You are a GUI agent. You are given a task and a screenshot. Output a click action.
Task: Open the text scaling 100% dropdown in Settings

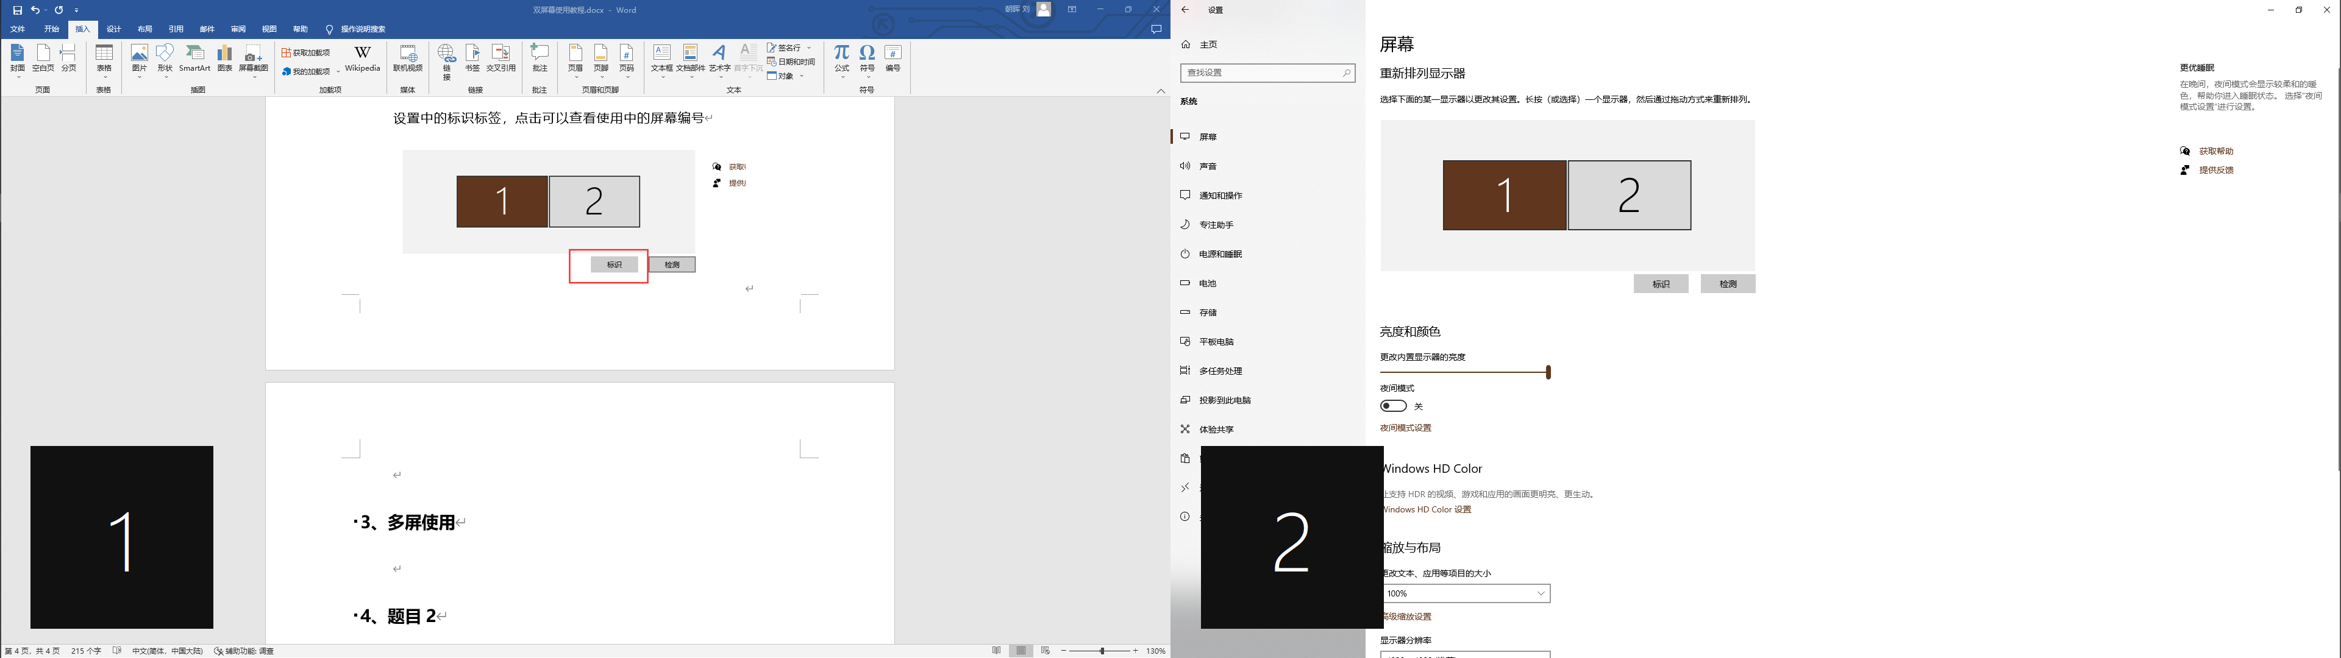click(x=1465, y=593)
